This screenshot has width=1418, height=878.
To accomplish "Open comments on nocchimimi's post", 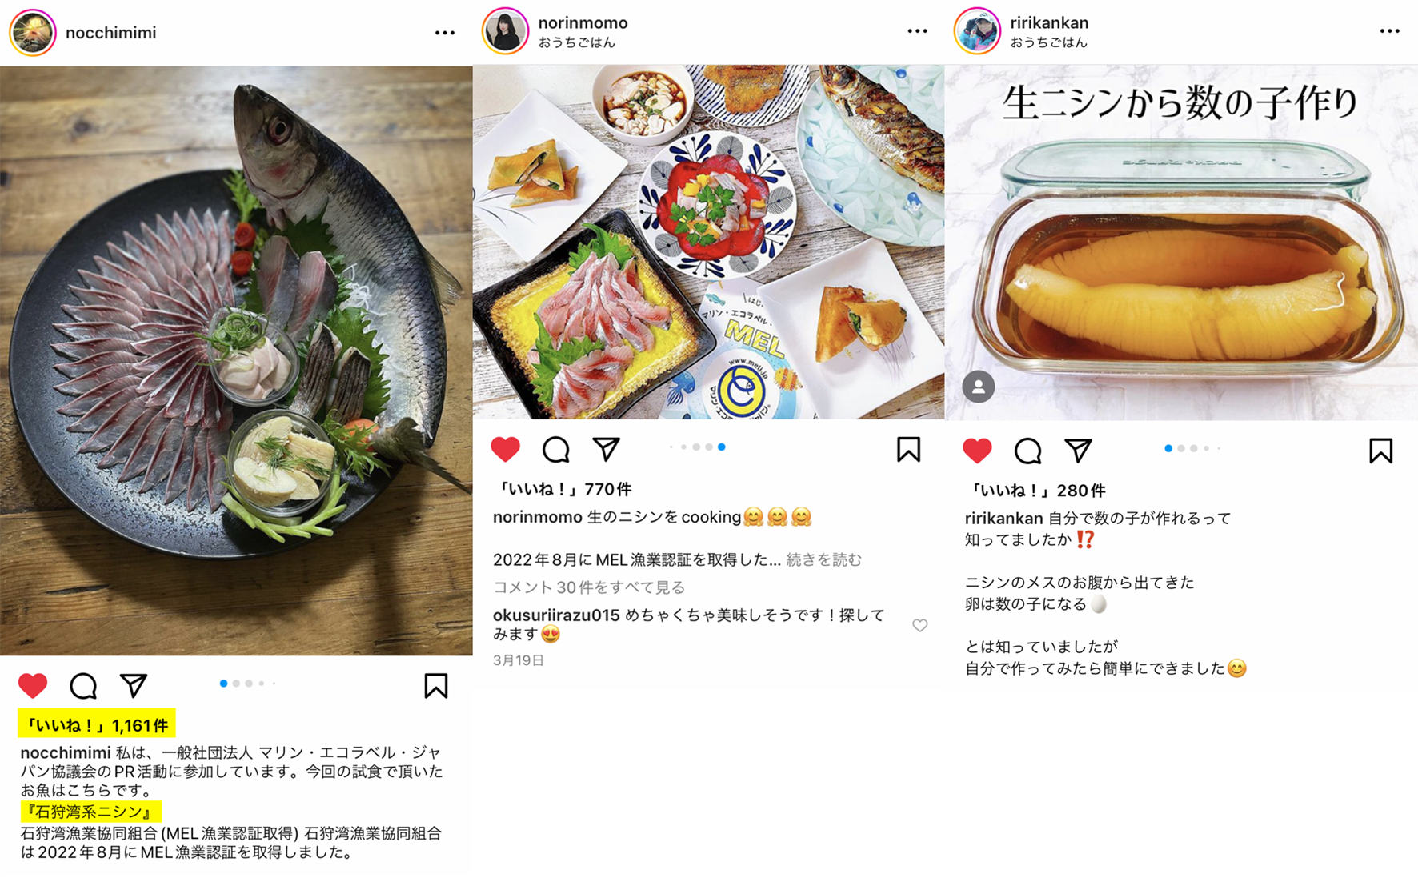I will 83,686.
